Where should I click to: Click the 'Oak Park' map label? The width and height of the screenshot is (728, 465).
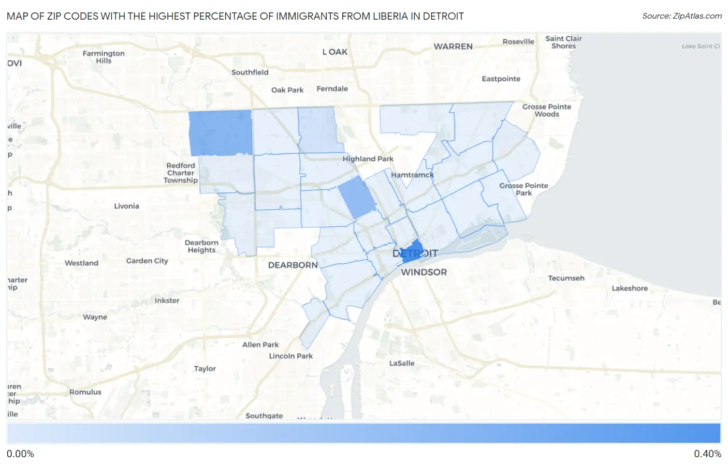pos(287,90)
